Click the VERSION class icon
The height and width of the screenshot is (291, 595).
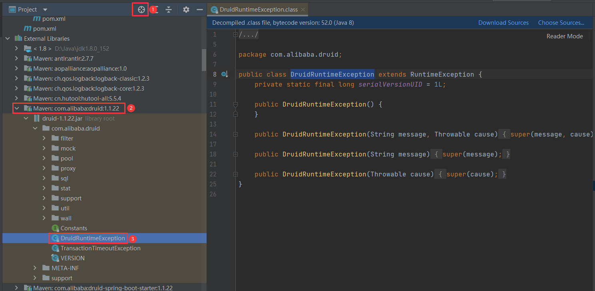(x=55, y=258)
